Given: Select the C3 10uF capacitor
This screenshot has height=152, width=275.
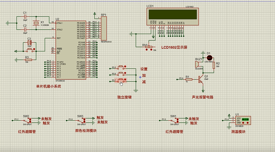Looking at the screenshot, I should point(29,43).
